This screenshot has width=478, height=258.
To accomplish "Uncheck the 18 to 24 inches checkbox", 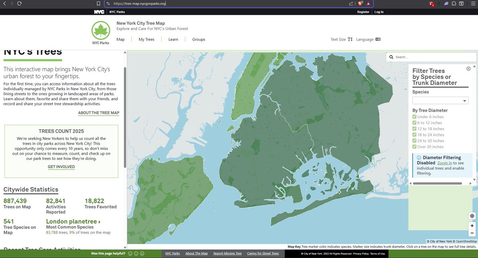I will point(414,135).
